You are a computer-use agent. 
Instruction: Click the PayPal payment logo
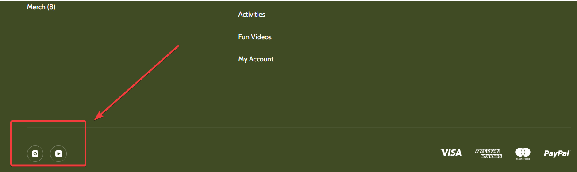click(x=557, y=153)
